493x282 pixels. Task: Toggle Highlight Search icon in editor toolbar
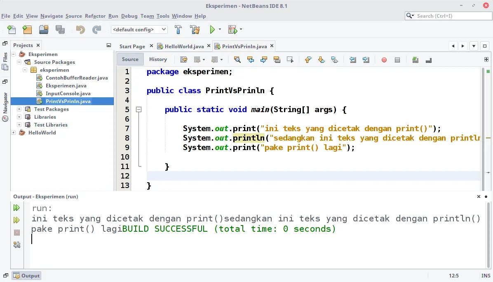click(277, 59)
